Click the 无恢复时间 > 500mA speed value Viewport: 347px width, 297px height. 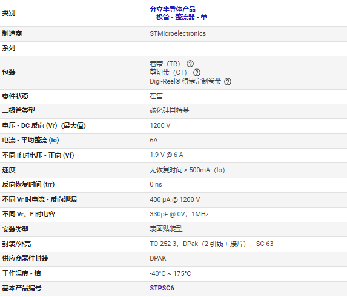[187, 170]
